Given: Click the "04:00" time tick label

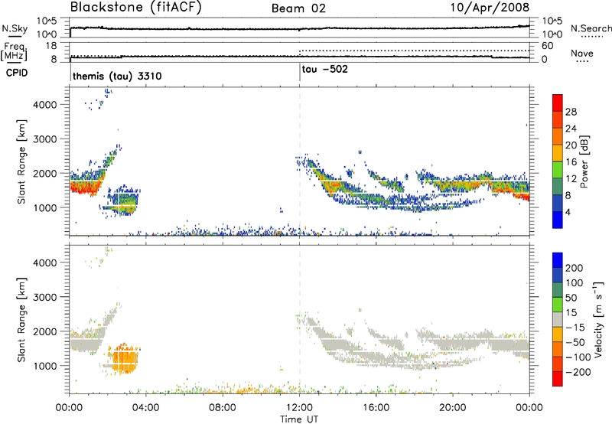Looking at the screenshot, I should click(x=145, y=408).
